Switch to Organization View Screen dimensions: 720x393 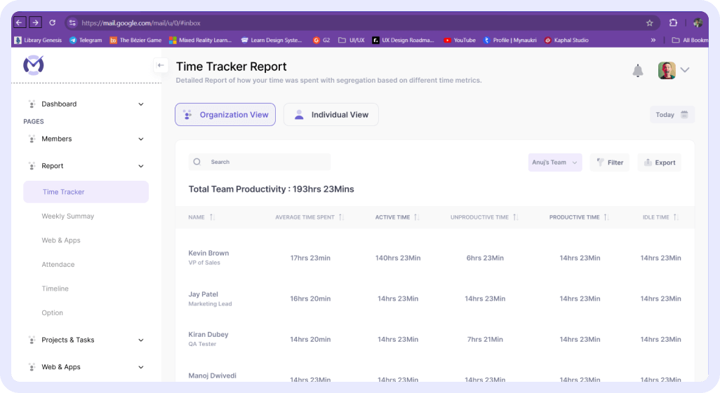[225, 115]
